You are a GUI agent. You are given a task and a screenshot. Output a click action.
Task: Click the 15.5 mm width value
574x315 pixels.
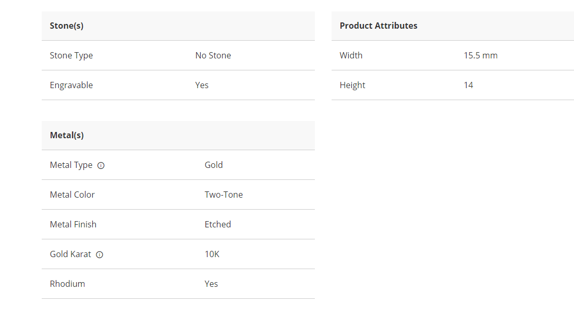pos(480,55)
